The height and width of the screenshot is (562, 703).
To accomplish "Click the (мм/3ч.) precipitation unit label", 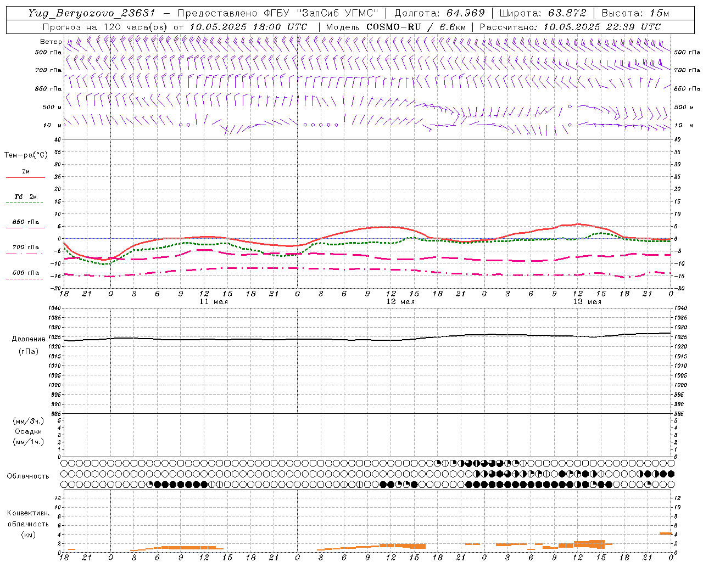I will pyautogui.click(x=29, y=421).
